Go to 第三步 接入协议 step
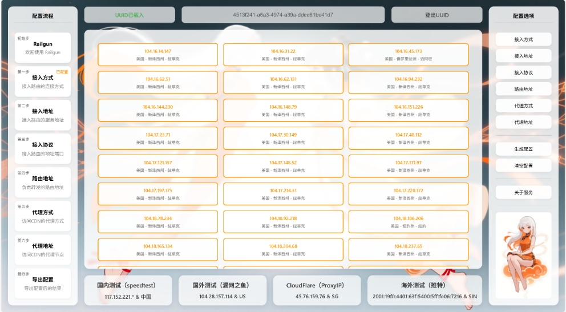Viewport: 566px width, 312px height. [43, 149]
